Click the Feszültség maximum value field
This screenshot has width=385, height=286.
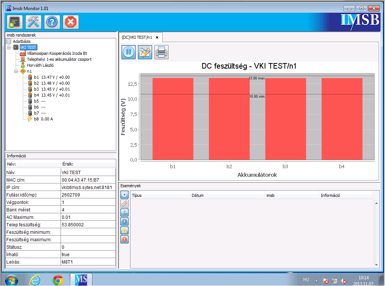pos(88,240)
